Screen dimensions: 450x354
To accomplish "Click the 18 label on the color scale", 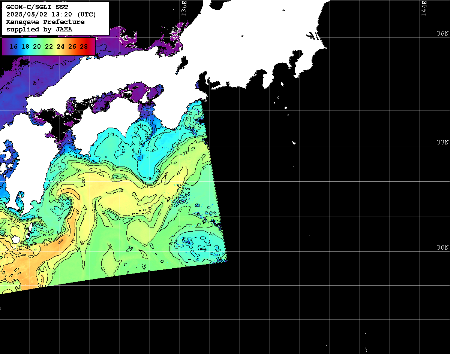I will pyautogui.click(x=25, y=47).
